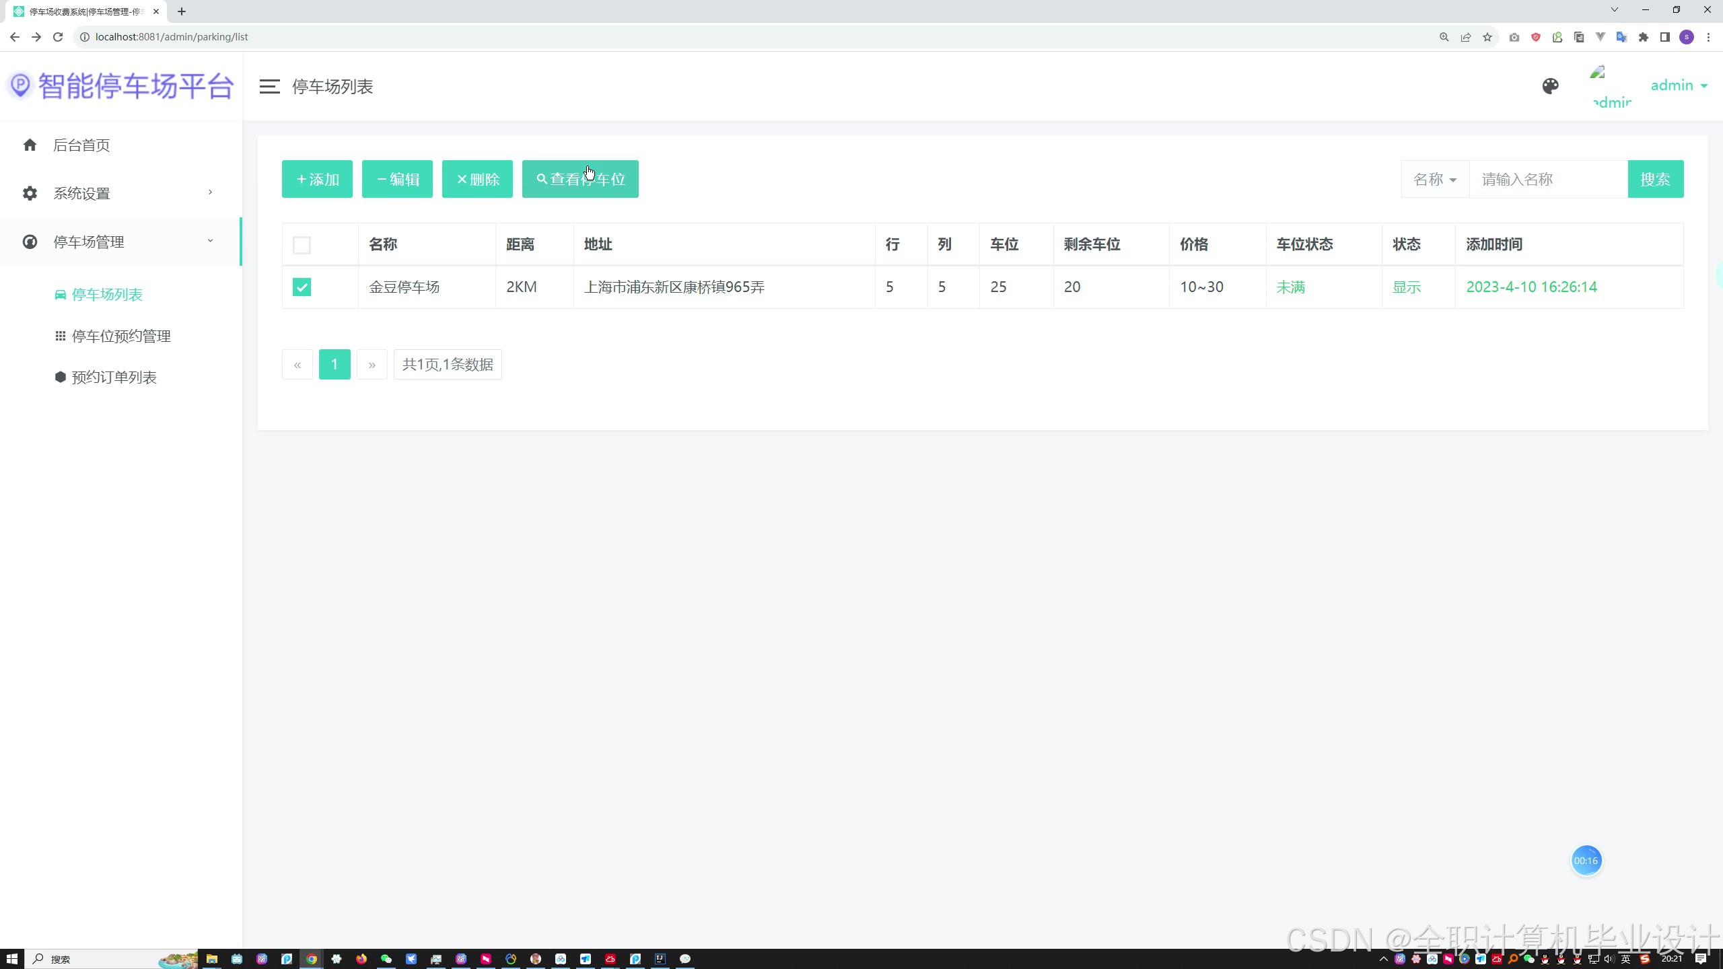Uncheck the 金豆停车场 row checkbox
The height and width of the screenshot is (969, 1723).
point(302,287)
